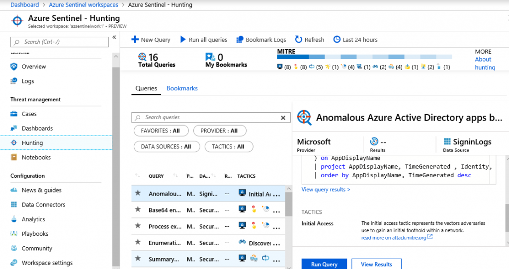Click the View query results link
The height and width of the screenshot is (269, 509).
click(x=326, y=190)
